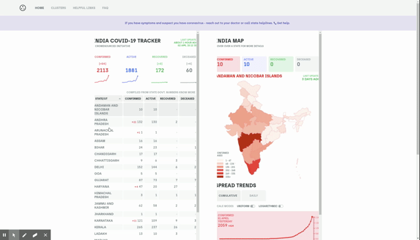
Task: Select the Kerala table row
Action: 146,227
